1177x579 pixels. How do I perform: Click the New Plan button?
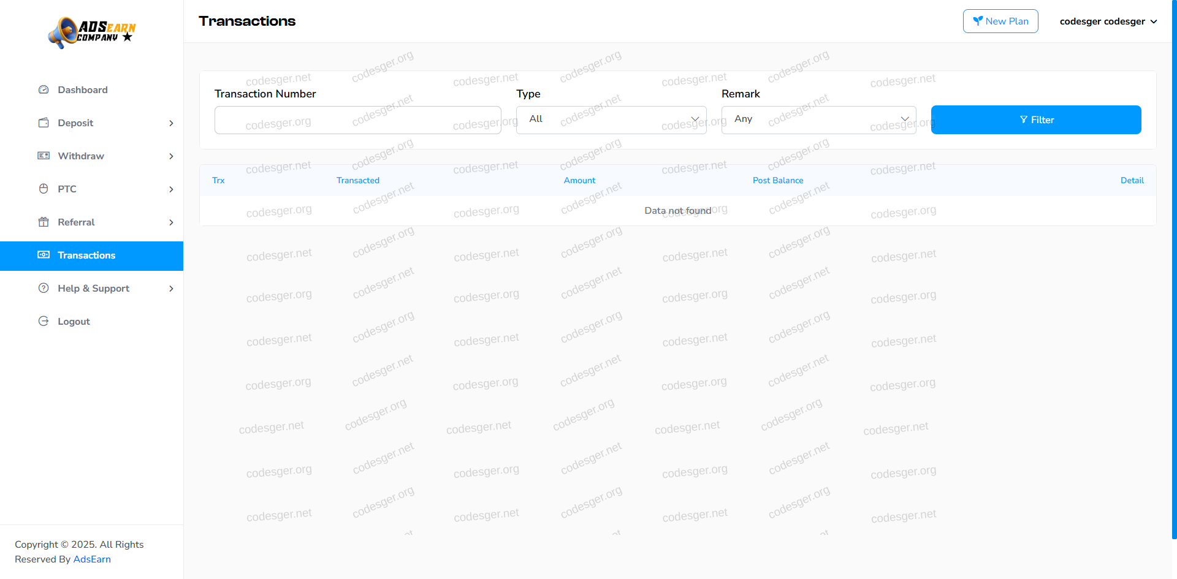coord(1000,21)
